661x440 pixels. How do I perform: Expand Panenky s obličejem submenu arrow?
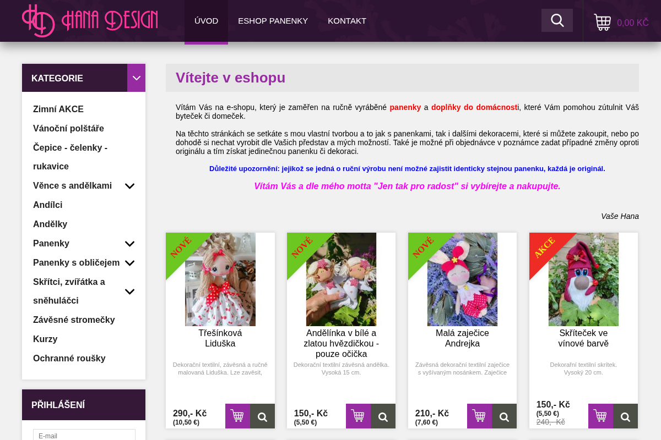129,263
